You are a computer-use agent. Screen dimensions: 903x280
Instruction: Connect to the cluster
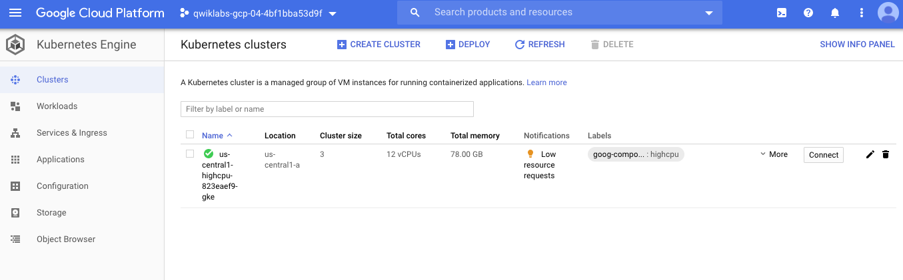(x=824, y=155)
